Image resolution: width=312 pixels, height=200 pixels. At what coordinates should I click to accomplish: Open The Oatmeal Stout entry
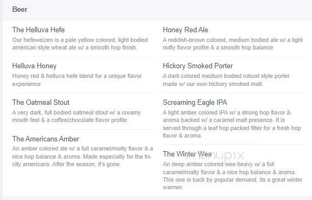(x=41, y=102)
